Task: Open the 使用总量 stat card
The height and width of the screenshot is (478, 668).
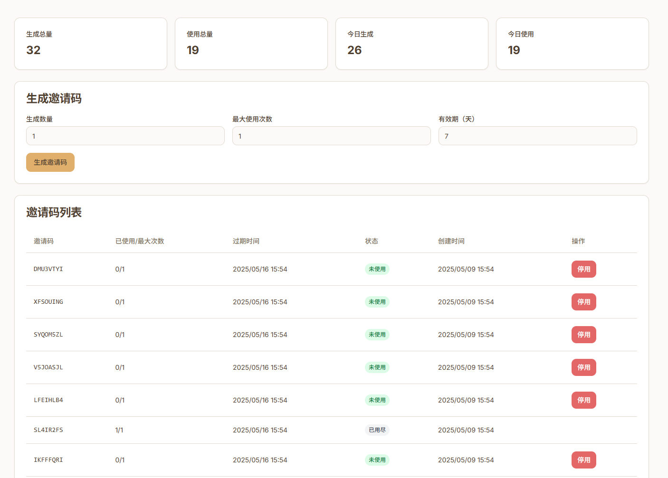Action: [251, 44]
